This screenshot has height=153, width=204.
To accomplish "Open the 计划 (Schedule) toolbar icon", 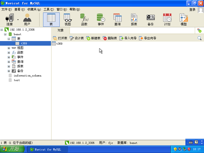I will (x=167, y=20).
